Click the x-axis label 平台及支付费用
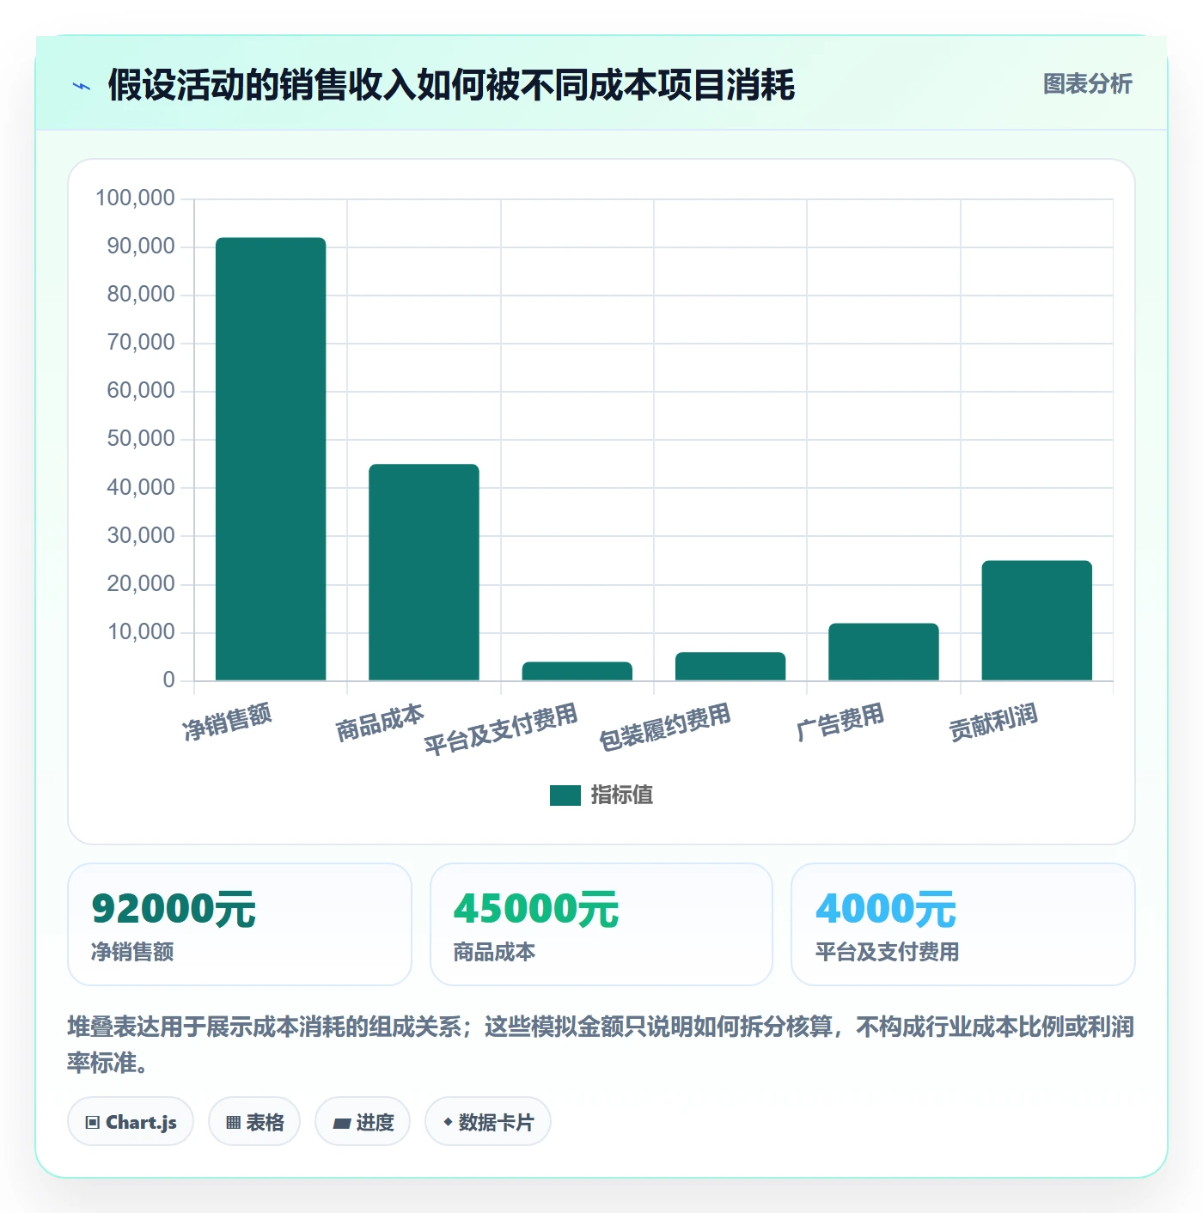Screen dimensions: 1203x1213 [x=501, y=729]
